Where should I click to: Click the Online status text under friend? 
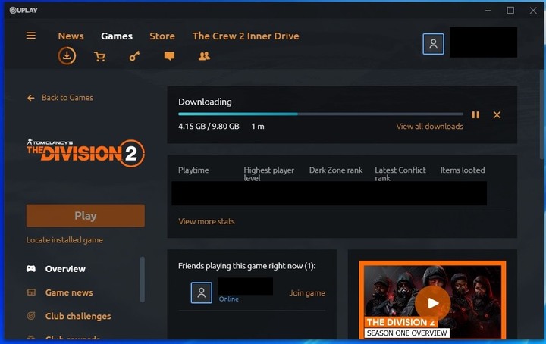[229, 299]
